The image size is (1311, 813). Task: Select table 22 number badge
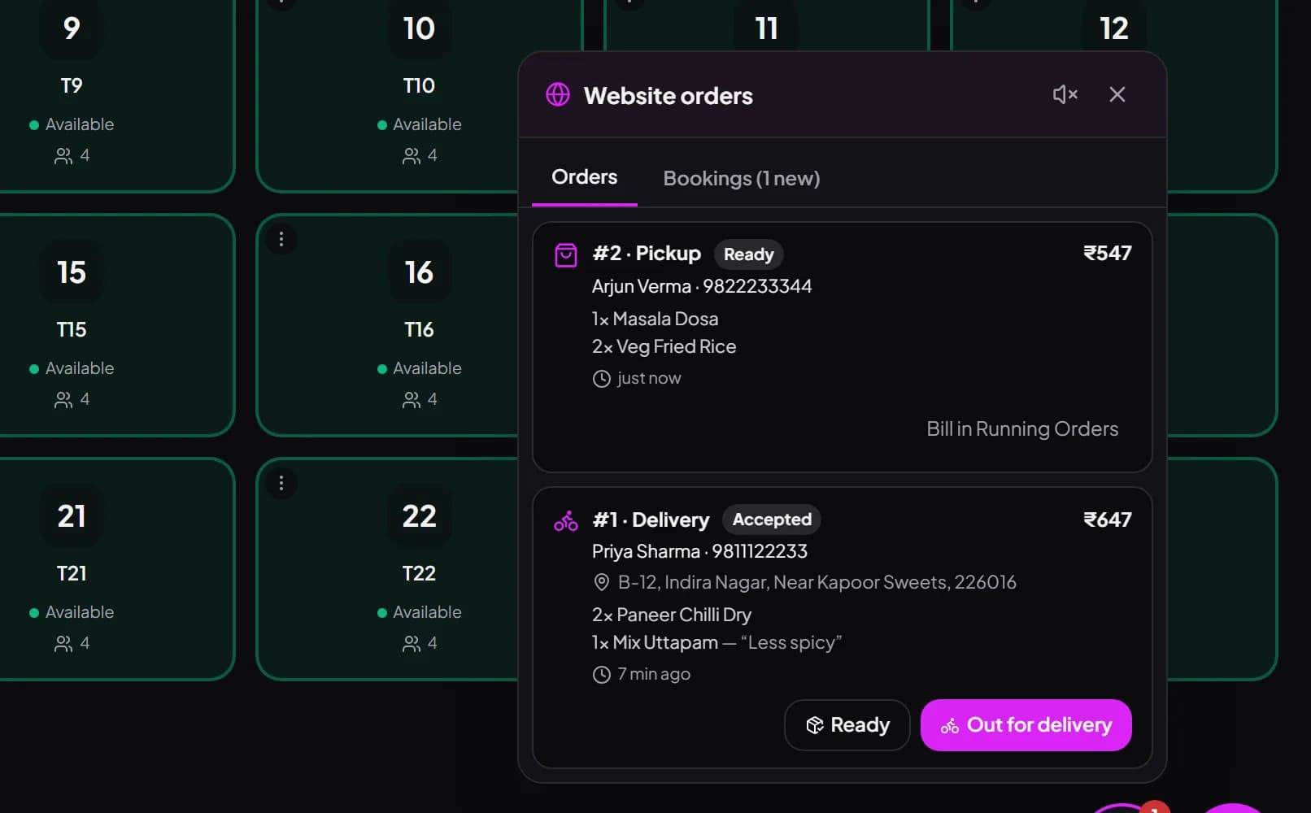(x=419, y=516)
